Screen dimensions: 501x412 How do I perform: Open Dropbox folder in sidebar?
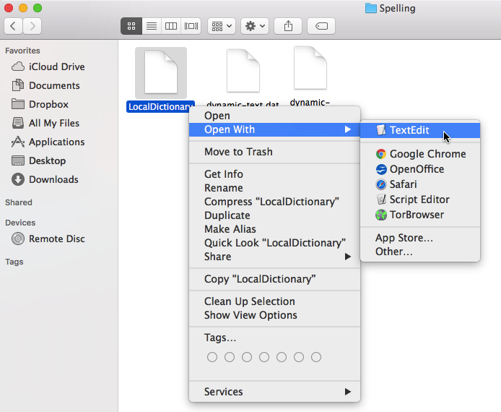(x=40, y=104)
